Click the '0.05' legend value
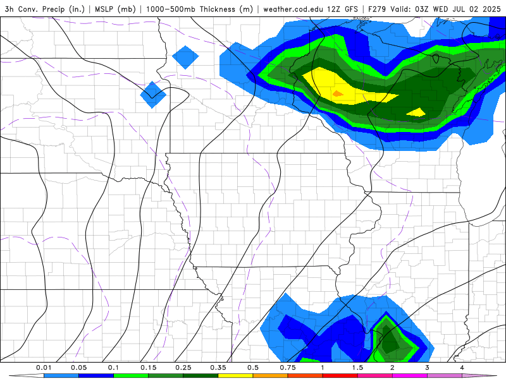Screen dimensions: 506x379 point(78,368)
